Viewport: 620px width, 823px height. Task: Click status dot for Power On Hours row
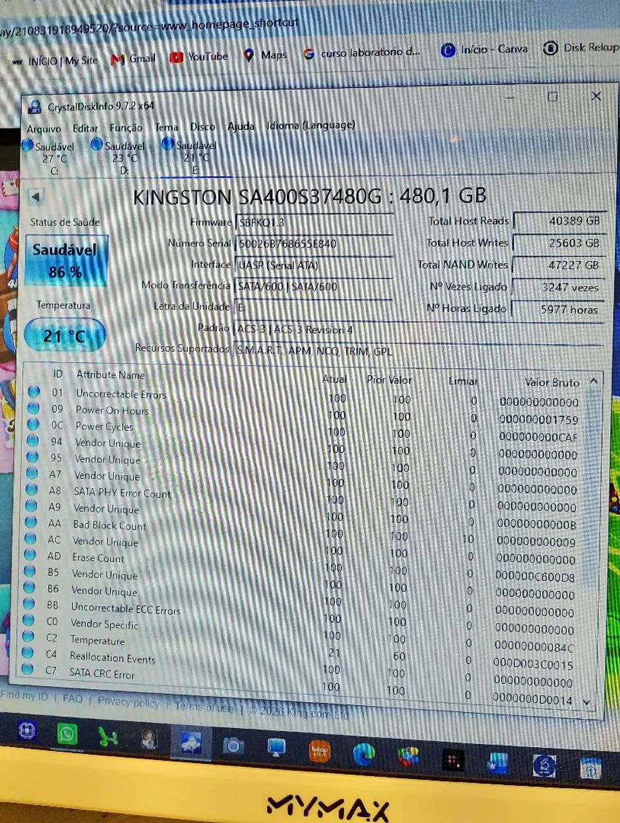33,408
